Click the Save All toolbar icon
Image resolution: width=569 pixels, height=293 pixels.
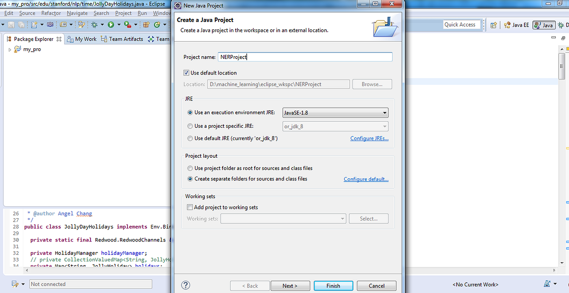click(21, 24)
